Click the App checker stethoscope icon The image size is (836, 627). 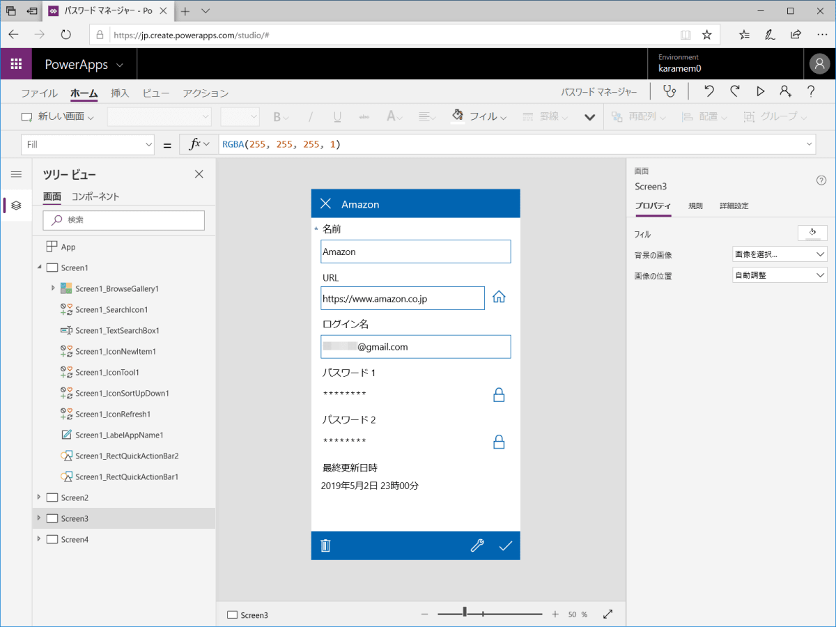click(669, 91)
